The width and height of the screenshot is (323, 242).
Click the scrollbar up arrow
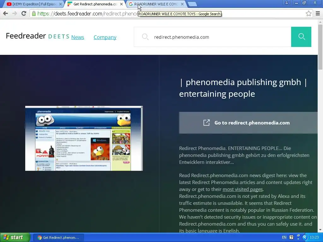click(x=320, y=22)
